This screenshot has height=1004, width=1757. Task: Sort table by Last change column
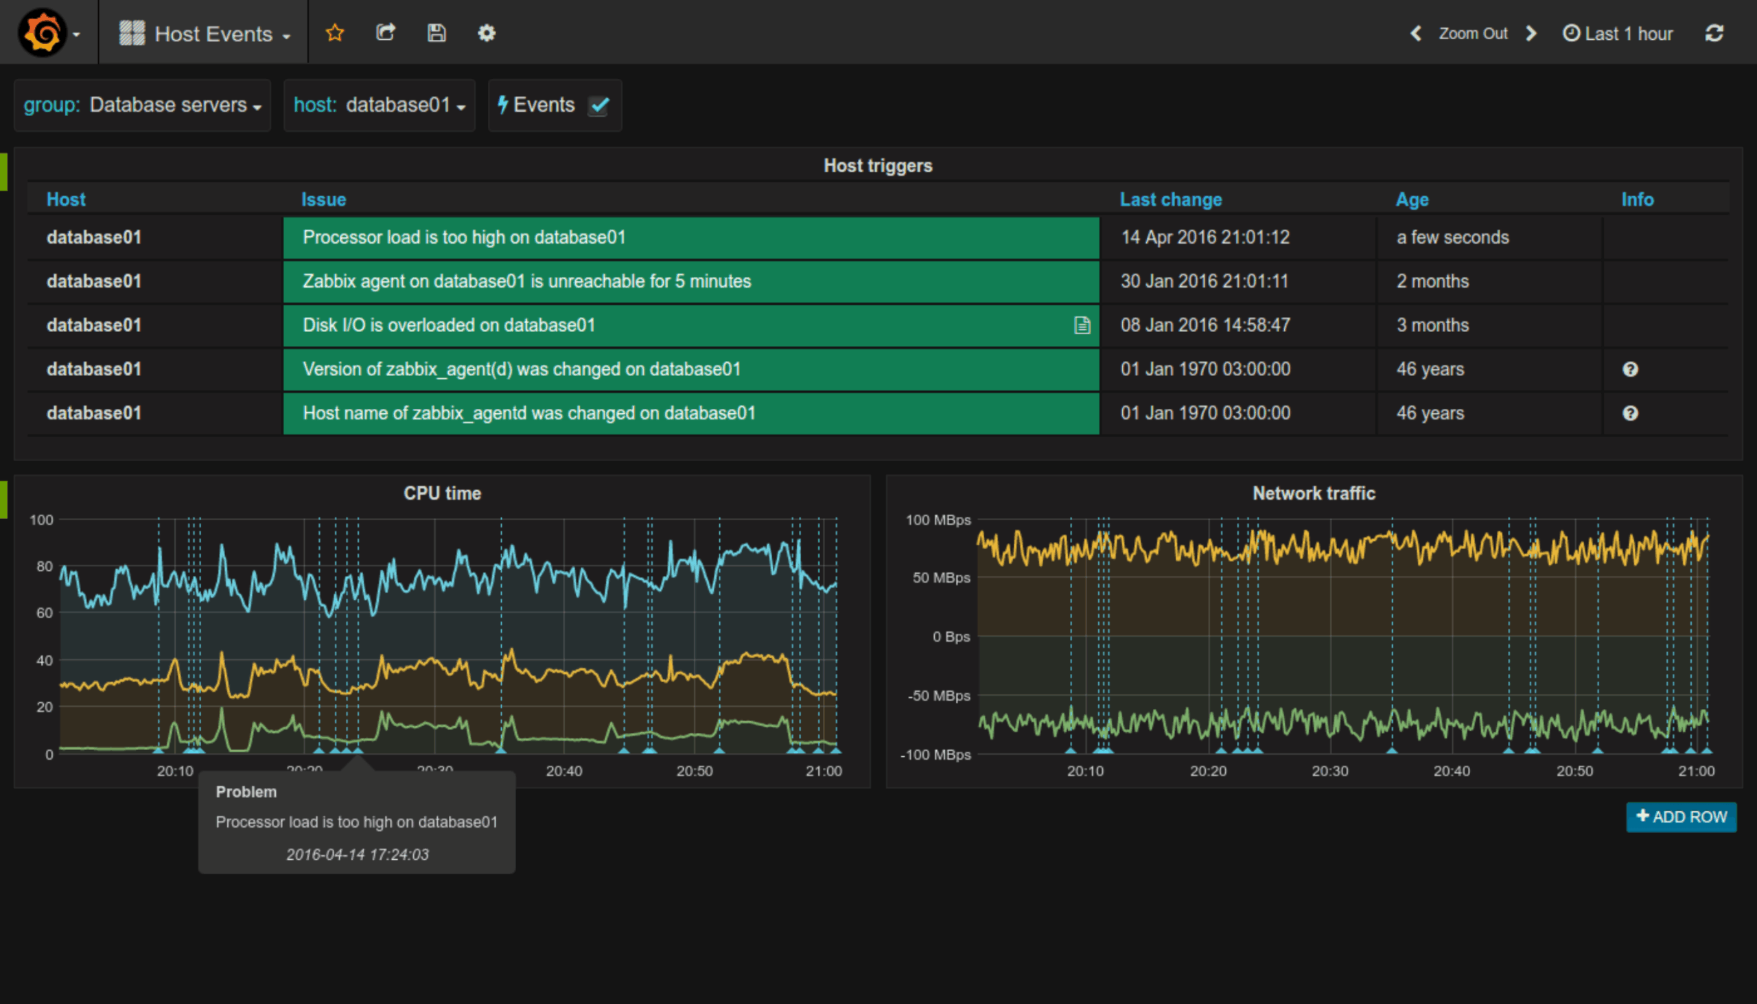(1170, 199)
